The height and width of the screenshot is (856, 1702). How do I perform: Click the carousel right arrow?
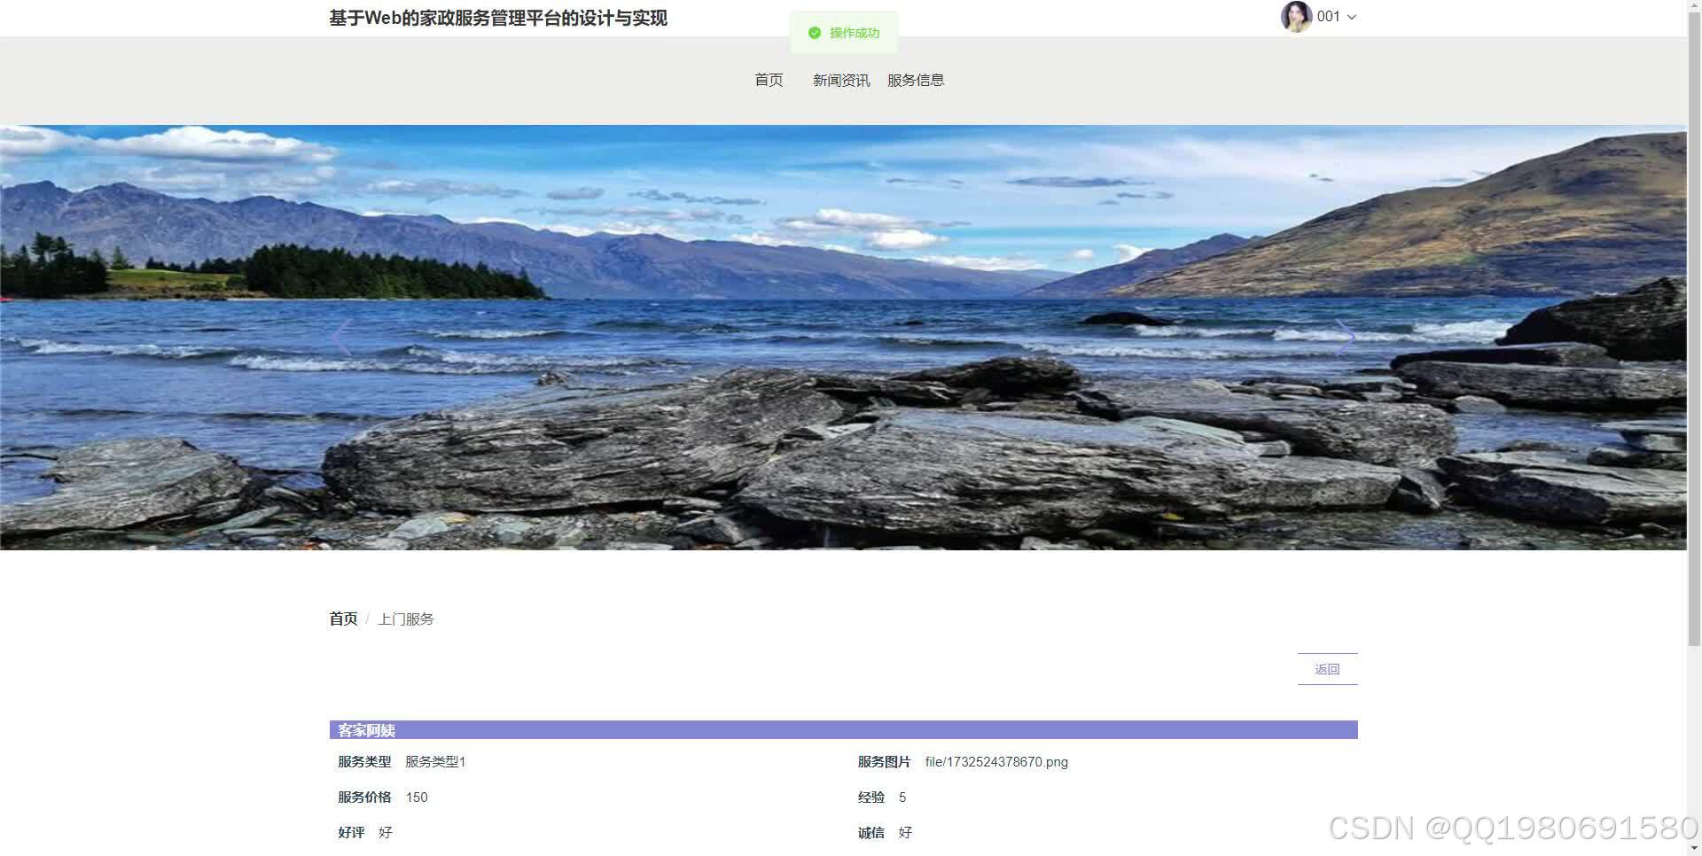click(x=1344, y=337)
